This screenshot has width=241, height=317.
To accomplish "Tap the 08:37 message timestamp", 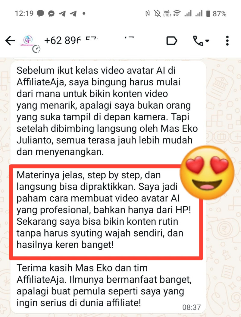I will [x=191, y=307].
